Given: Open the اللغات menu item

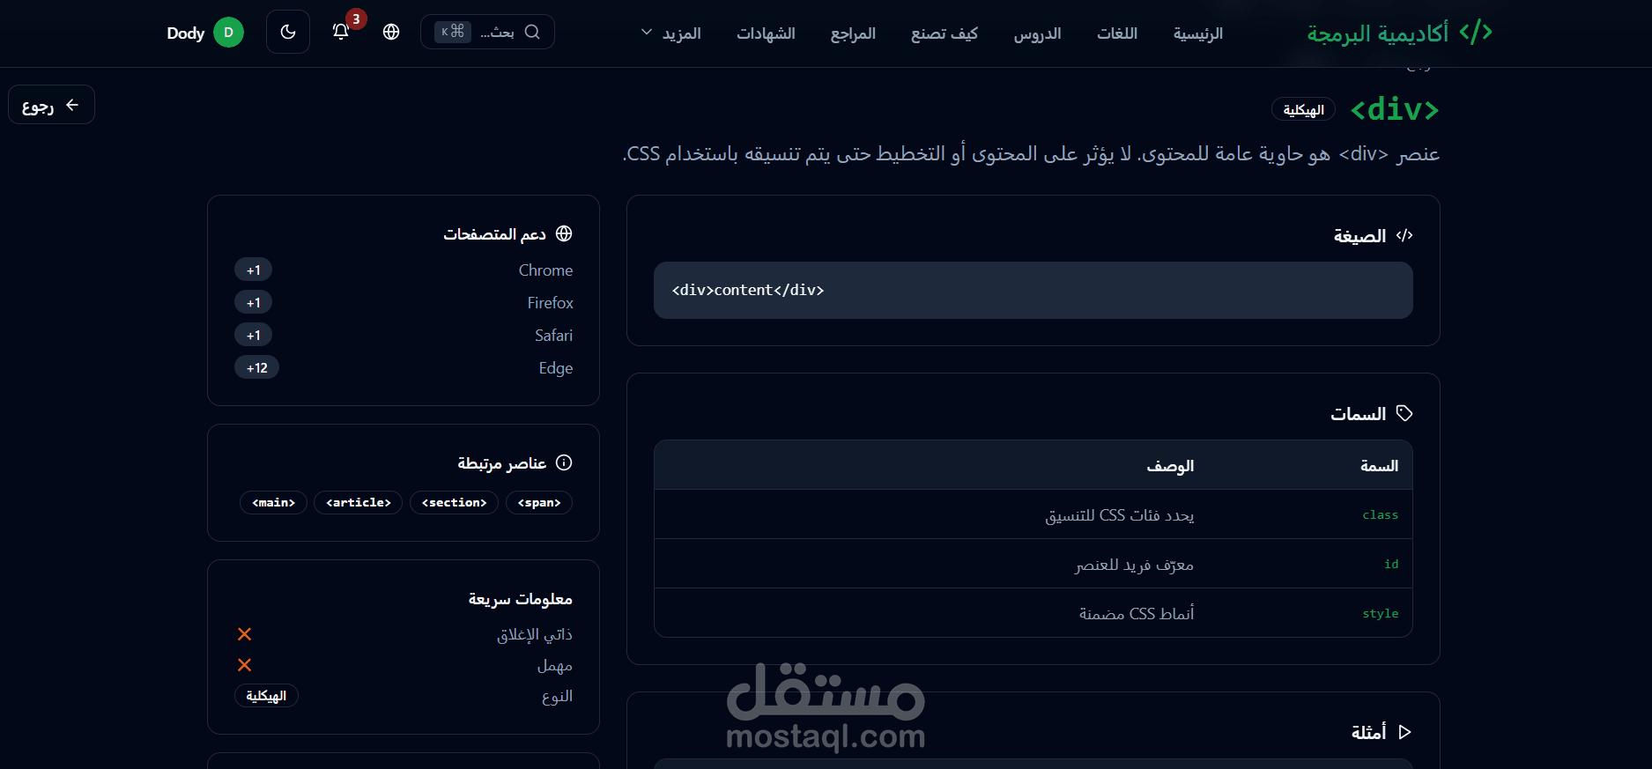Looking at the screenshot, I should pos(1117,33).
